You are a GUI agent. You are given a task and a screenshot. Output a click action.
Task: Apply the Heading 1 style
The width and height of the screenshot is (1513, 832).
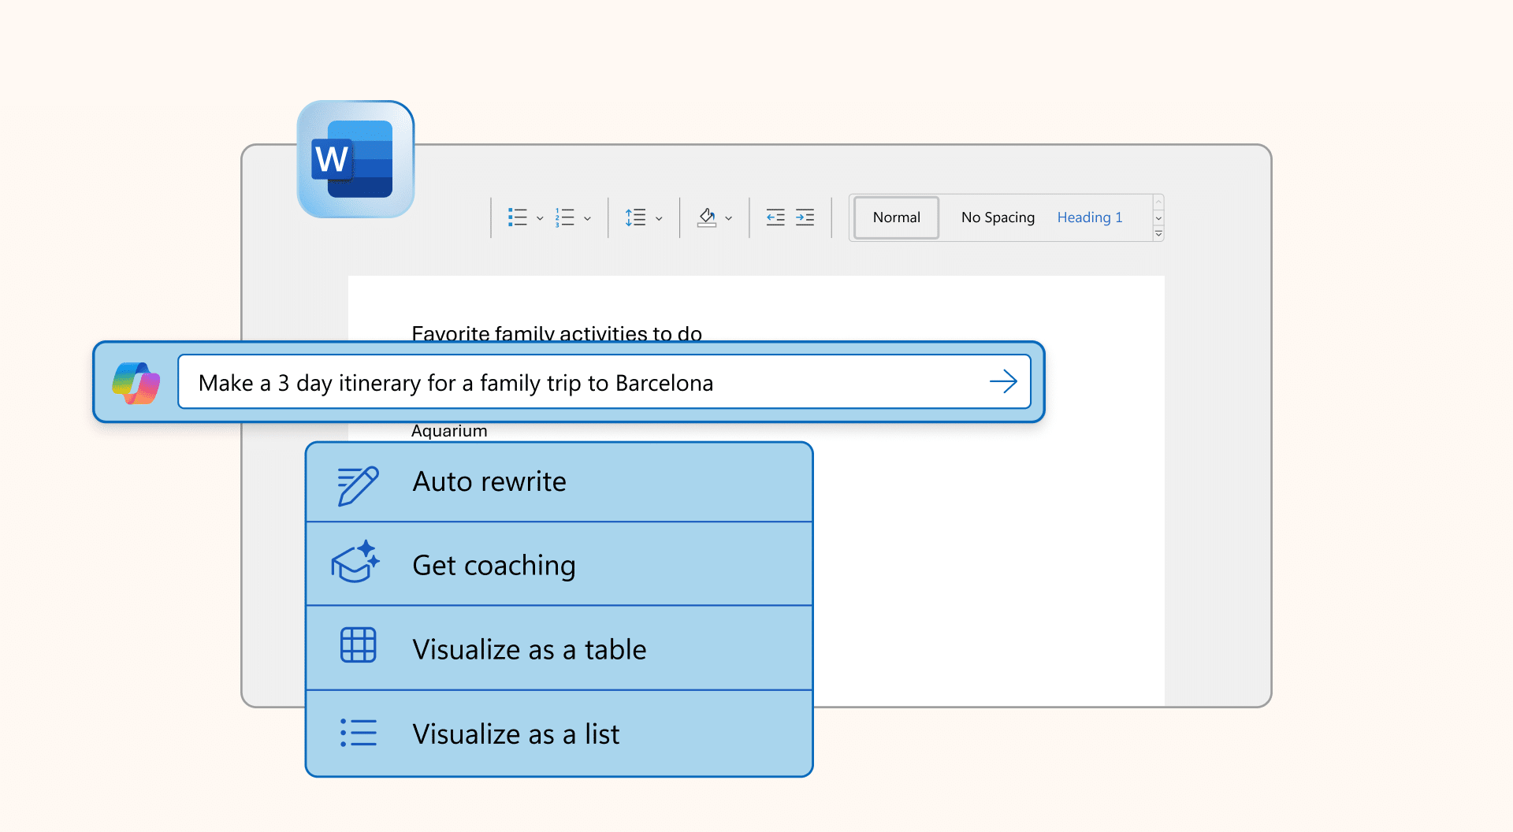pos(1089,217)
